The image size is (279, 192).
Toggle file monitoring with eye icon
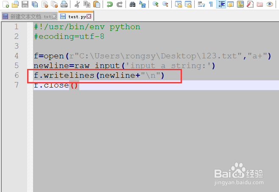(270, 4)
